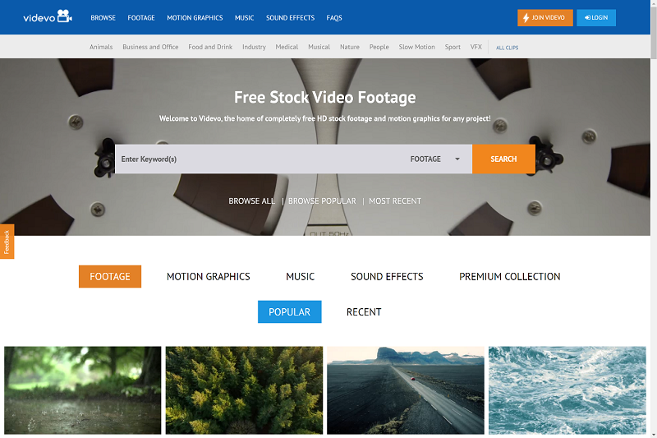657x438 pixels.
Task: Open the aerial pine forest video thumbnail
Action: (244, 390)
